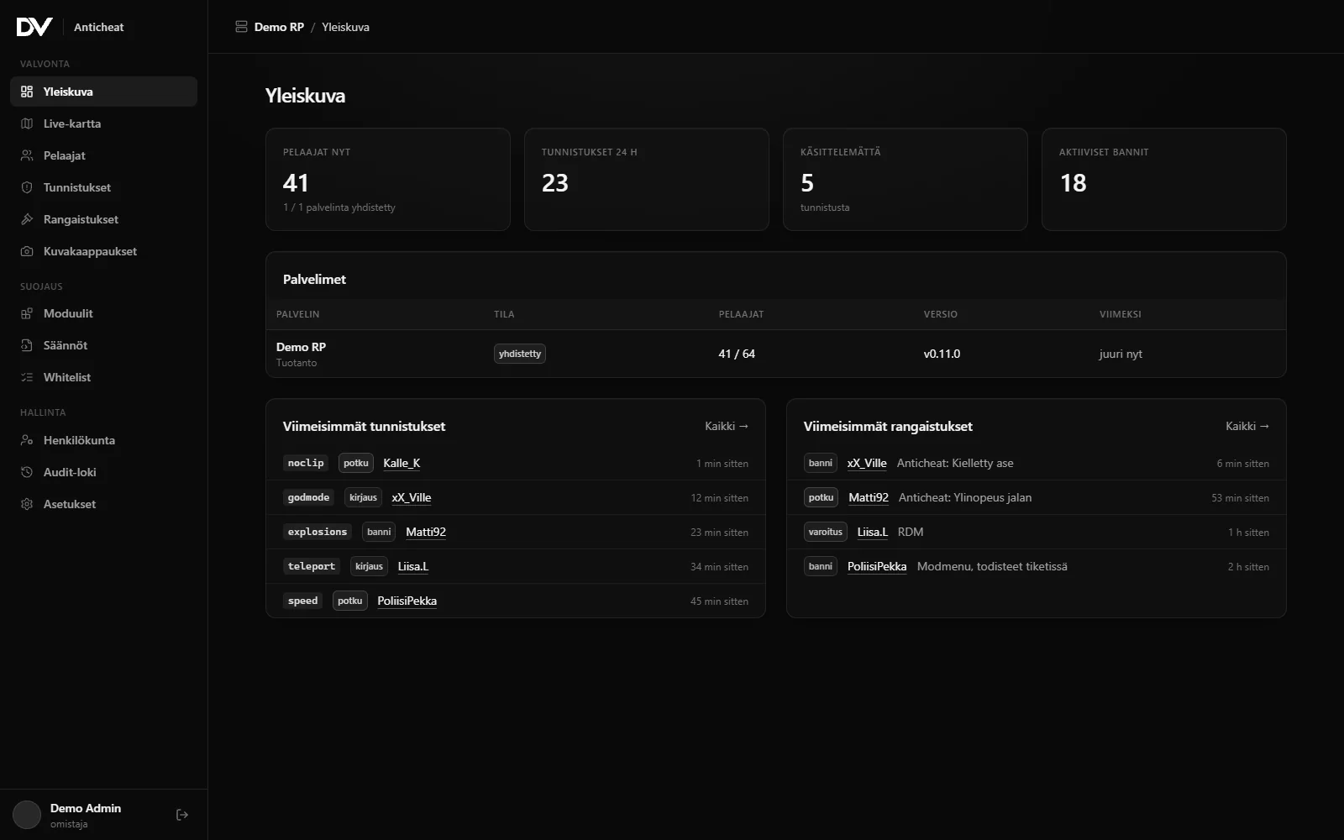This screenshot has height=840, width=1344.
Task: Click the Asetukset gear icon
Action: pos(27,504)
